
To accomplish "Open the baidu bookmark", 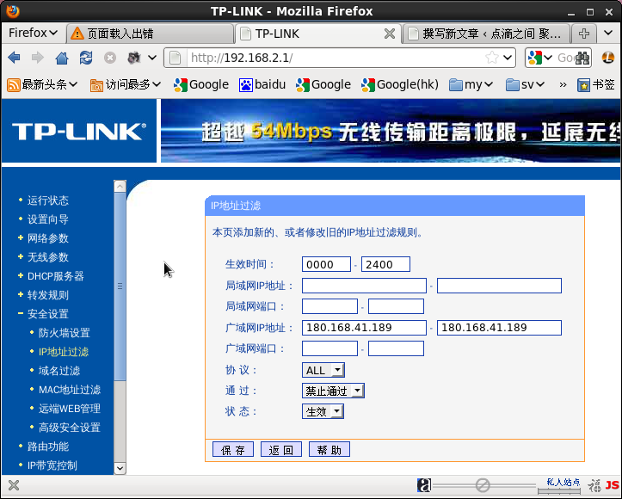I will (262, 84).
